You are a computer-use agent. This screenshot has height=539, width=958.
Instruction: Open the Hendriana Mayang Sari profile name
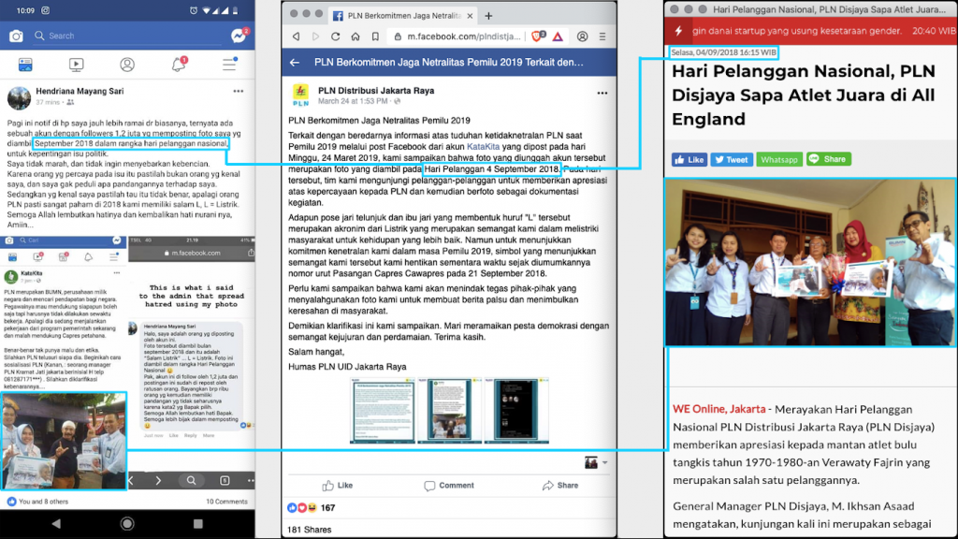80,91
